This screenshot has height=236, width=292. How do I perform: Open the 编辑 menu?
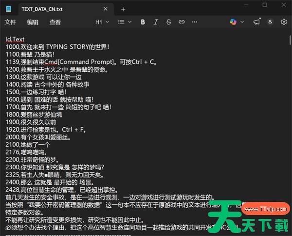click(33, 22)
